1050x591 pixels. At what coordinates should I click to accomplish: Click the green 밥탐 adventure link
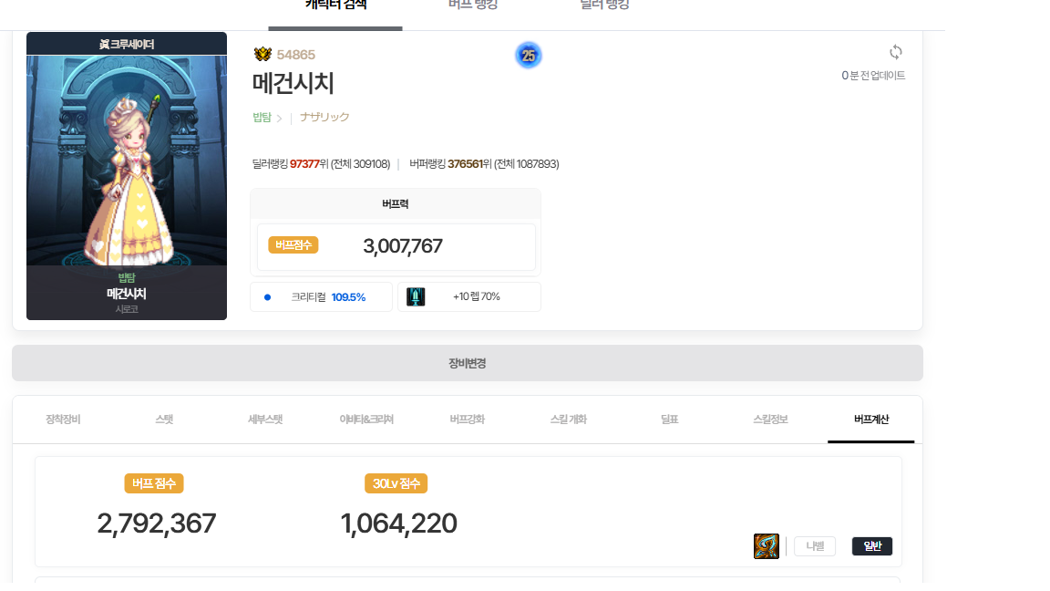[x=262, y=118]
